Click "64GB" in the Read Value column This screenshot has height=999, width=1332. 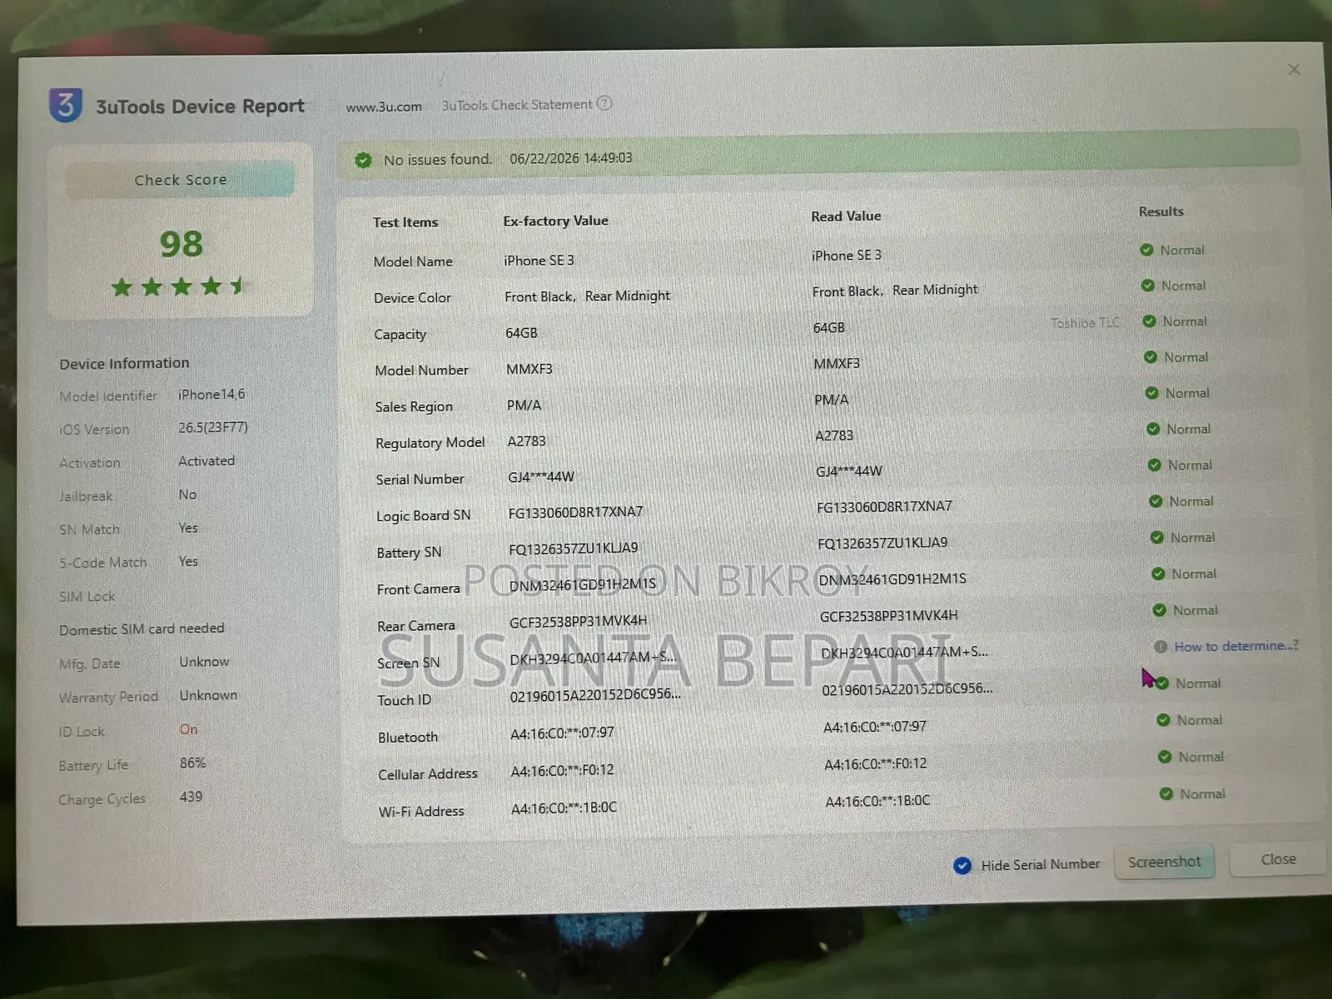829,328
